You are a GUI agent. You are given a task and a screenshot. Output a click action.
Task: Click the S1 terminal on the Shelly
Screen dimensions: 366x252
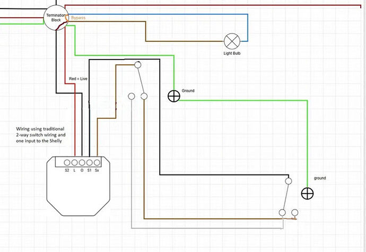(x=90, y=162)
